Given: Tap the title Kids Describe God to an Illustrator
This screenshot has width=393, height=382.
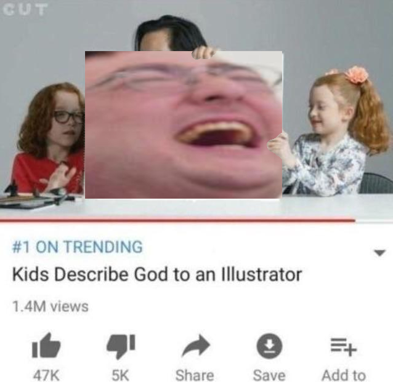Looking at the screenshot, I should click(157, 274).
